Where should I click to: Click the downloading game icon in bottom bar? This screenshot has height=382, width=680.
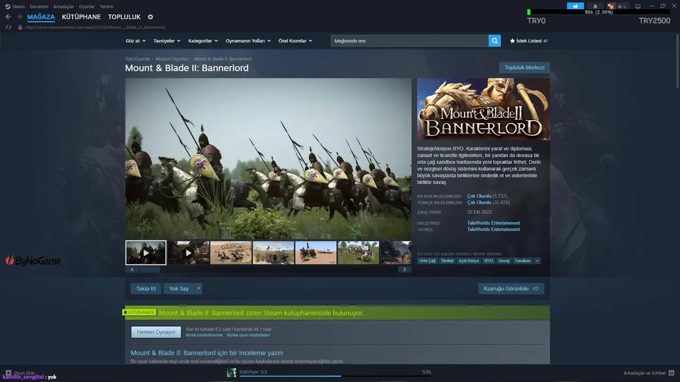[x=232, y=373]
